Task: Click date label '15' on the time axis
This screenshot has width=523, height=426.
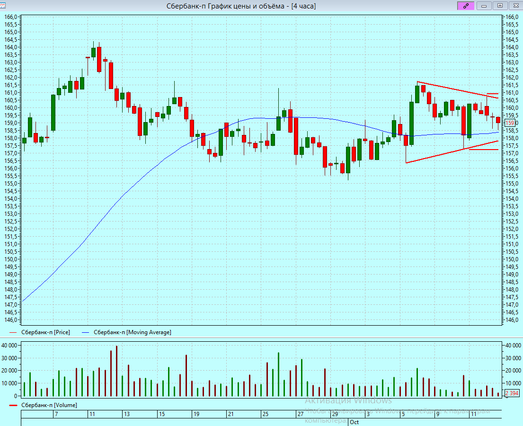Action: click(x=162, y=414)
